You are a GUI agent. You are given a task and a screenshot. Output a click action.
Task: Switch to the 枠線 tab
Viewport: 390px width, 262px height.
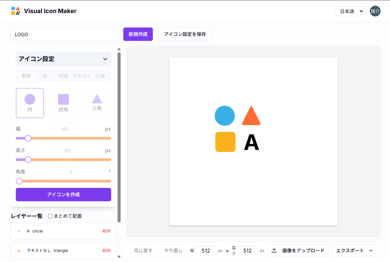coord(63,76)
